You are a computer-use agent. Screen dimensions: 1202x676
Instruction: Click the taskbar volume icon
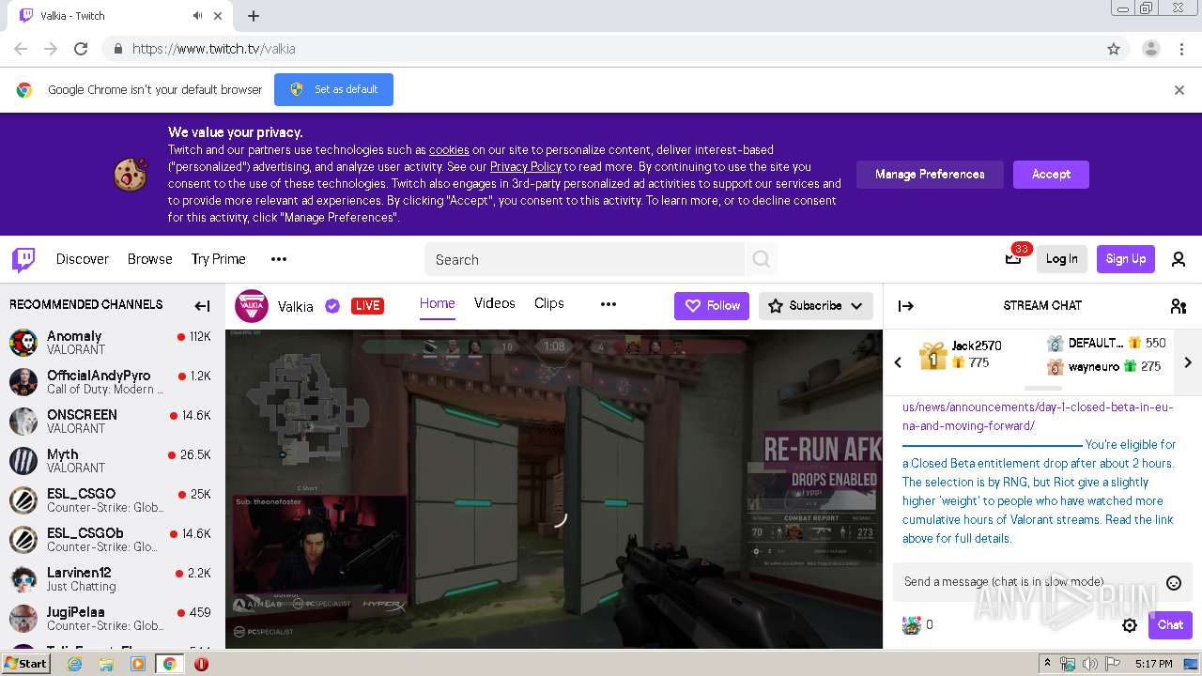pyautogui.click(x=1090, y=664)
